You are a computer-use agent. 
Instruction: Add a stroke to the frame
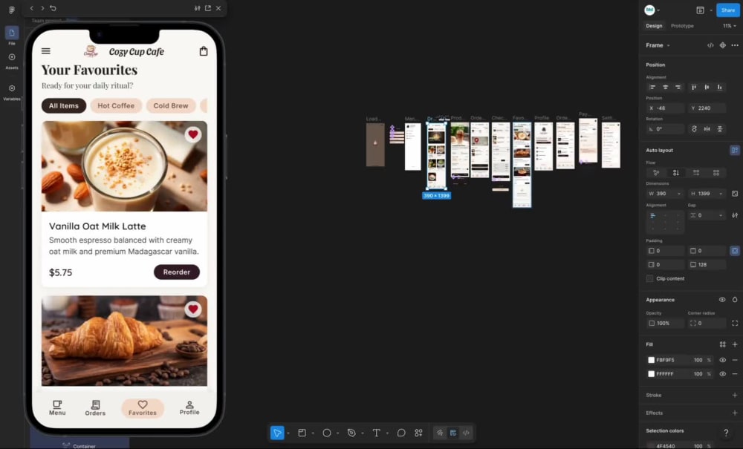tap(735, 395)
